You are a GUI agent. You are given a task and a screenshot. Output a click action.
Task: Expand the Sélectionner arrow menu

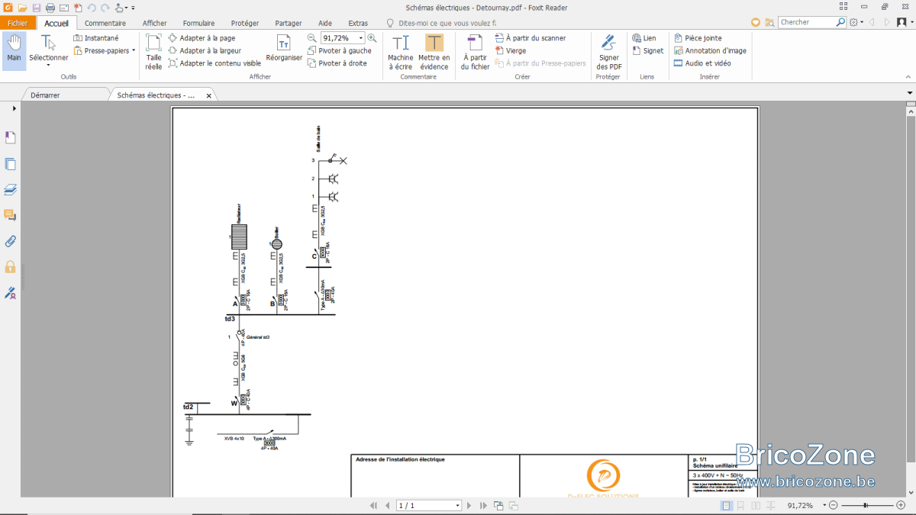pos(48,66)
